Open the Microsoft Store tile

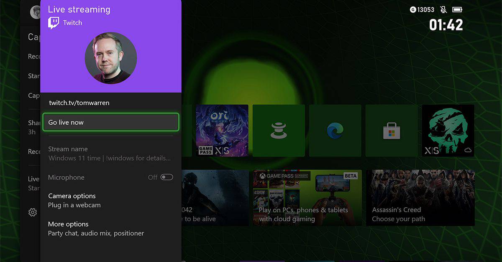pos(392,131)
